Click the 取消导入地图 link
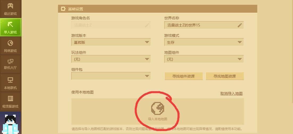 click(231, 93)
